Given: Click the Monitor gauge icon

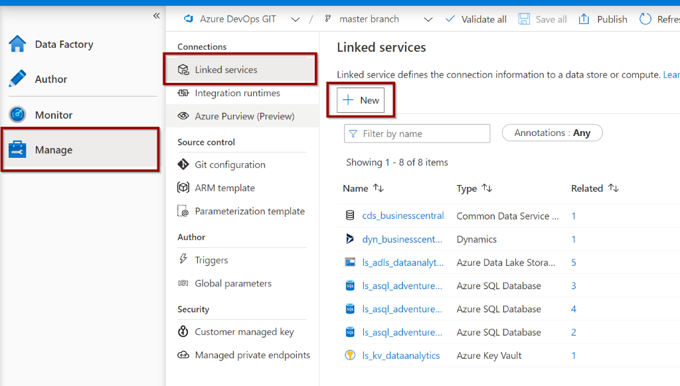Looking at the screenshot, I should pyautogui.click(x=17, y=115).
